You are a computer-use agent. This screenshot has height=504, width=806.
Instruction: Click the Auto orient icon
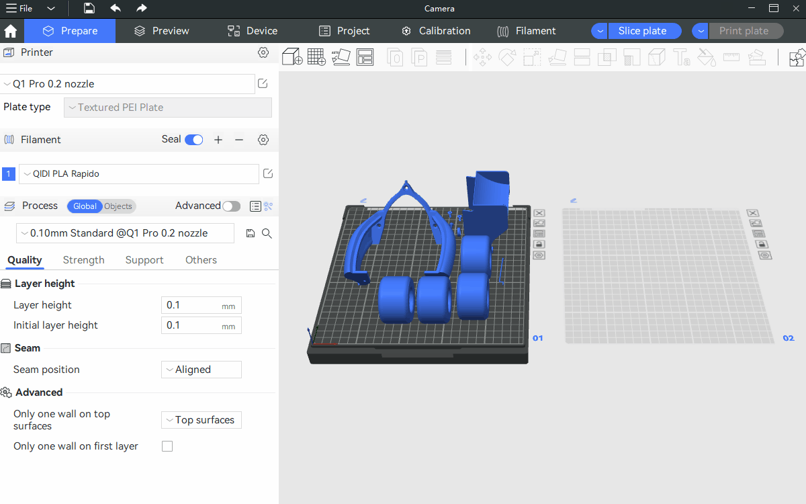[x=341, y=57]
